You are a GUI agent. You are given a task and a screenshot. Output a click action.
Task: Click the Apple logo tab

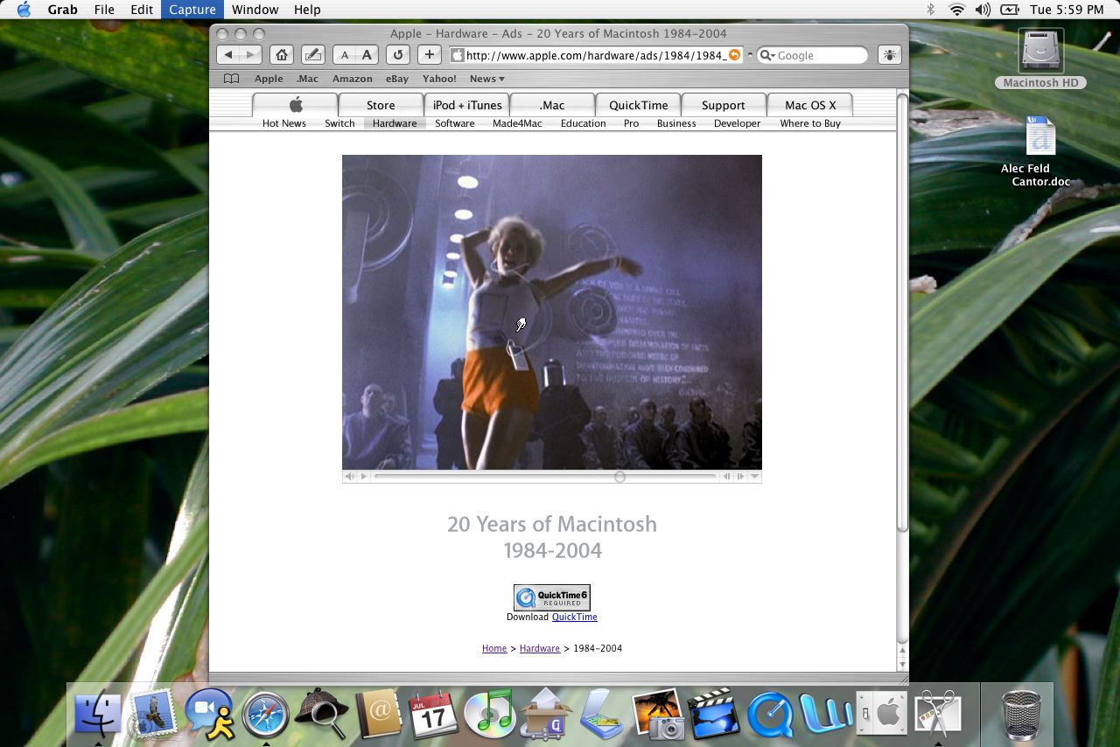(296, 105)
